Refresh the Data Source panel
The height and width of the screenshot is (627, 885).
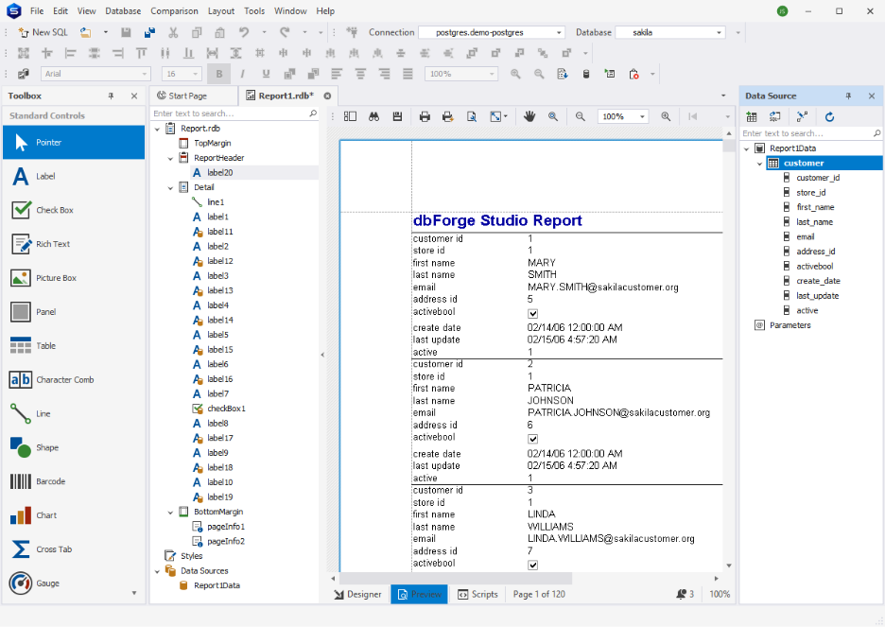[829, 117]
